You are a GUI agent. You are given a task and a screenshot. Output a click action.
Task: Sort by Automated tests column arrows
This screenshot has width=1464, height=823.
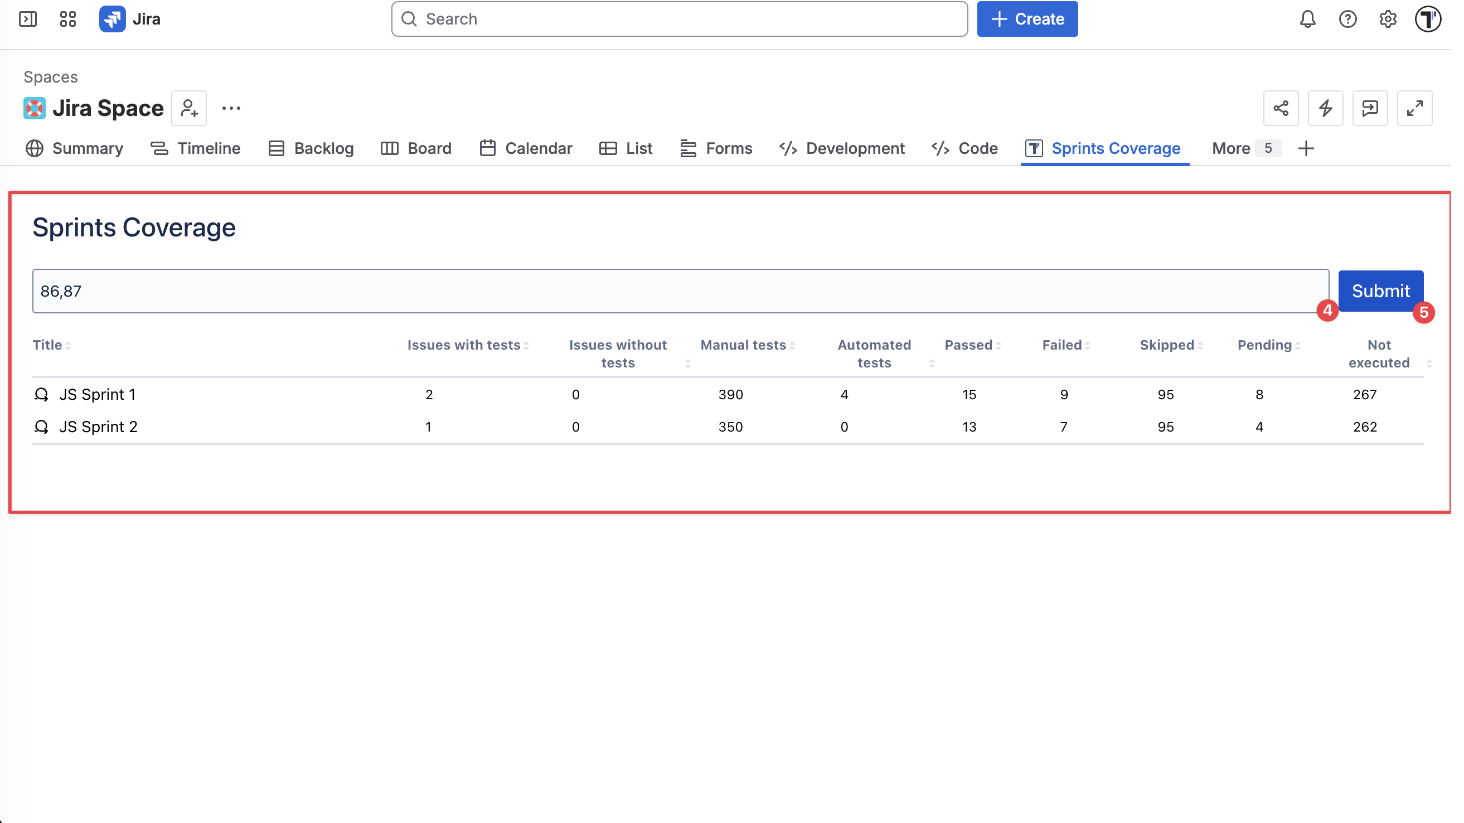point(932,364)
